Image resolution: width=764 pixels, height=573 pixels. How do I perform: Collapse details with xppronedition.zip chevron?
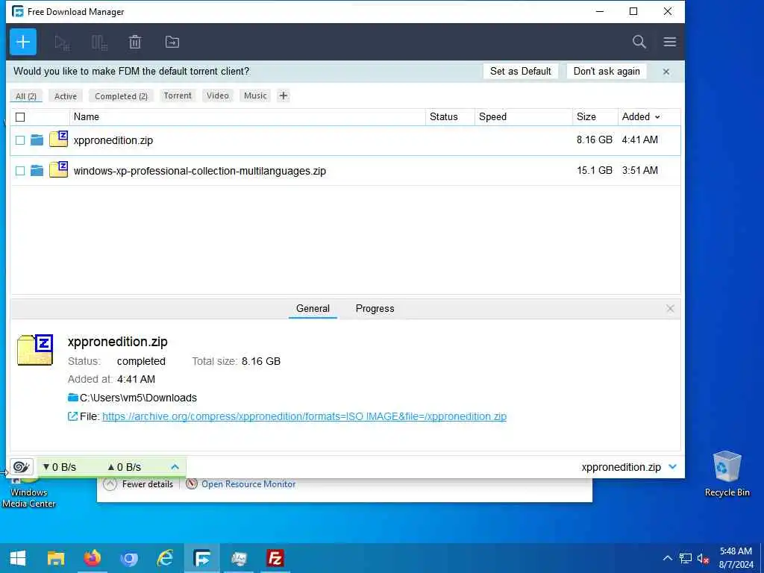click(672, 467)
